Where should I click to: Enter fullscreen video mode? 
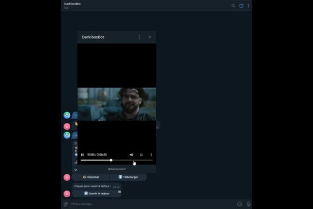coord(141,155)
